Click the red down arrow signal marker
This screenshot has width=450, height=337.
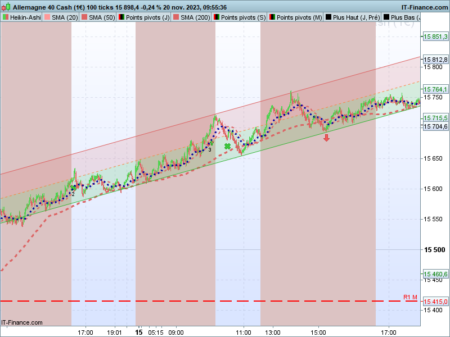(x=326, y=138)
